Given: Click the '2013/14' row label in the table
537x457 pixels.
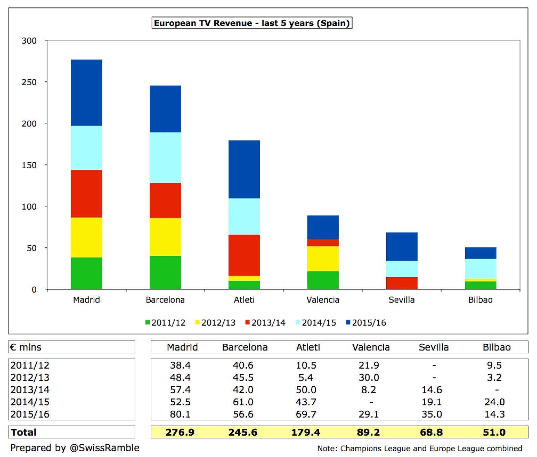Looking at the screenshot, I should point(30,390).
